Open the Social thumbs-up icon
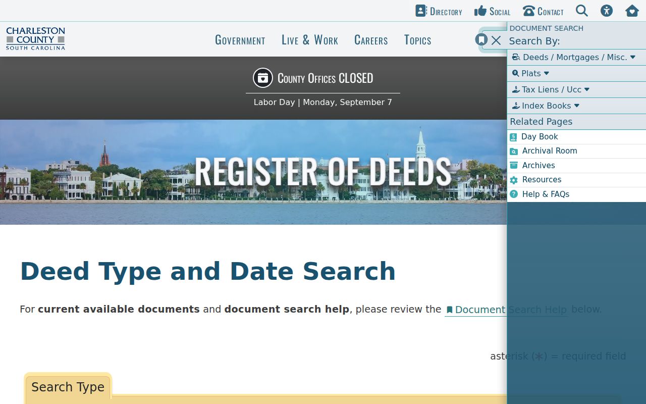646x404 pixels. [480, 11]
